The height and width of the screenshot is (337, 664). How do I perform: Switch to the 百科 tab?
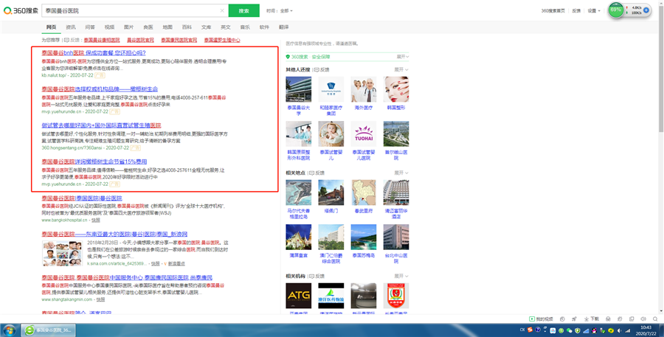click(187, 27)
